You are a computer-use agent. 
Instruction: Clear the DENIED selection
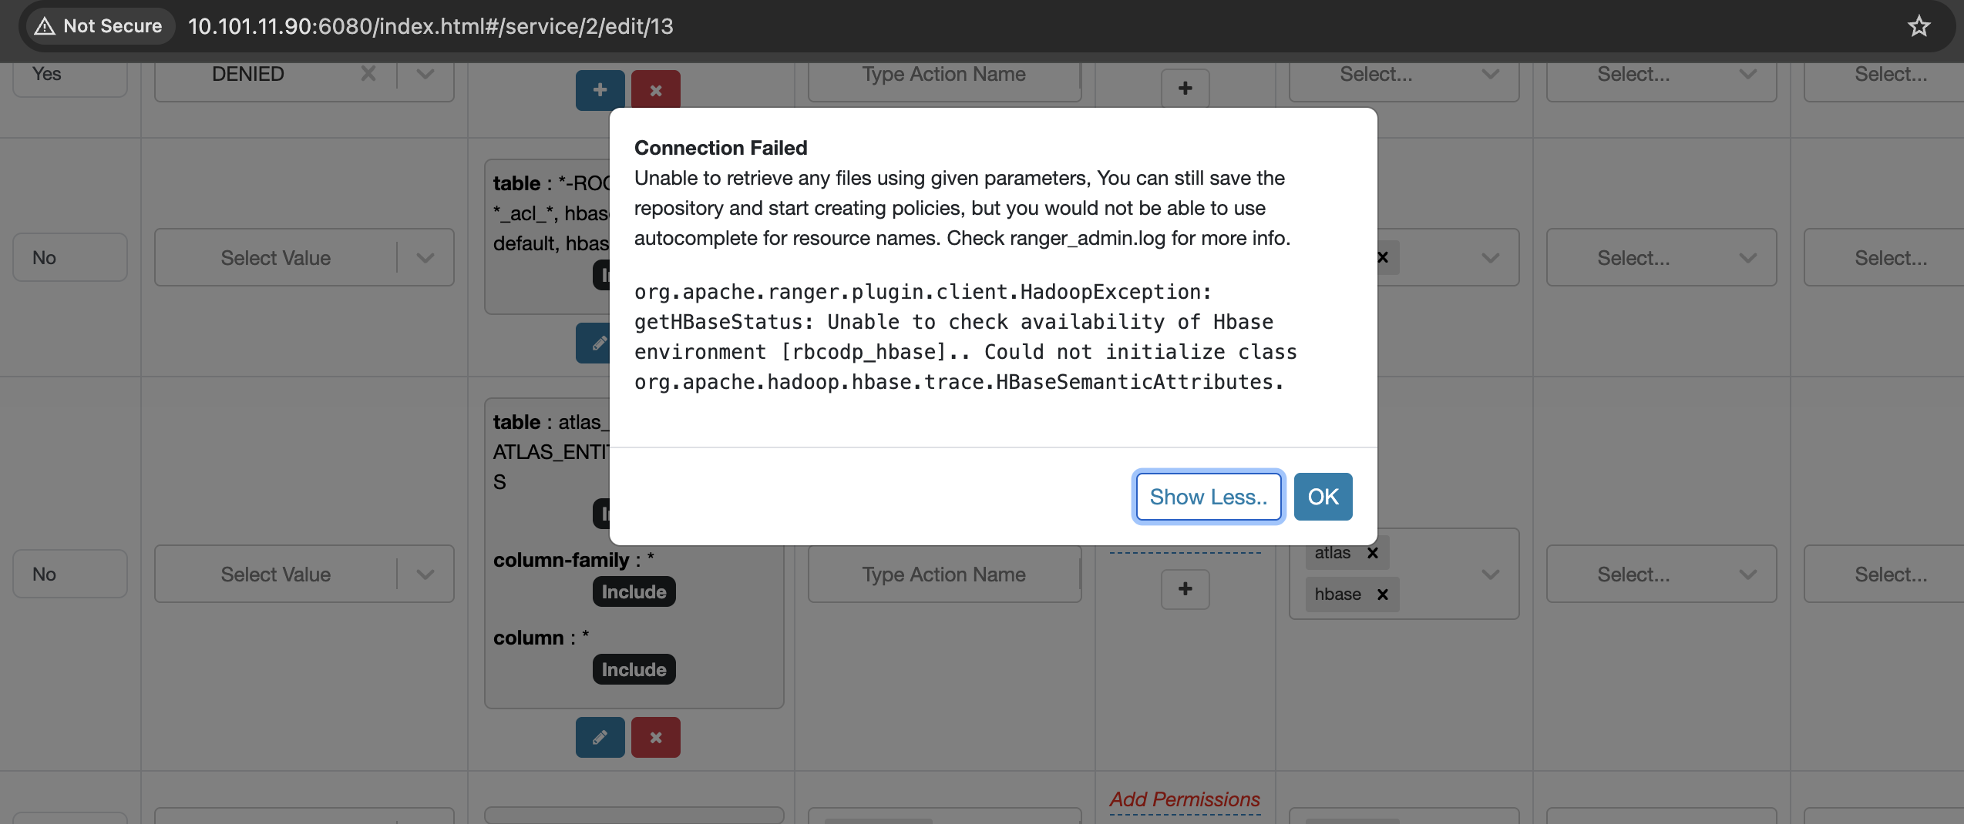[x=368, y=74]
